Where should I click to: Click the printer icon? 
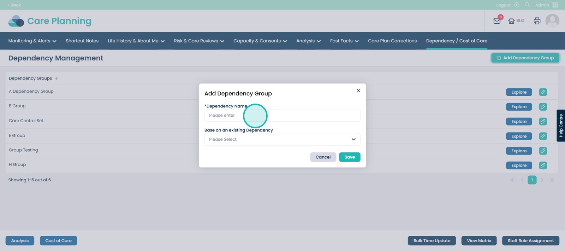click(537, 21)
